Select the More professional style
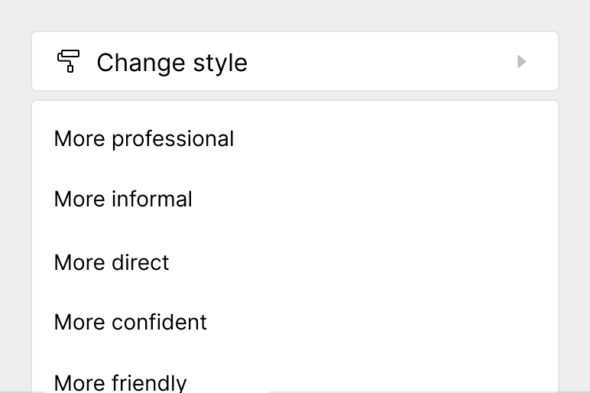The width and height of the screenshot is (590, 393). click(144, 139)
